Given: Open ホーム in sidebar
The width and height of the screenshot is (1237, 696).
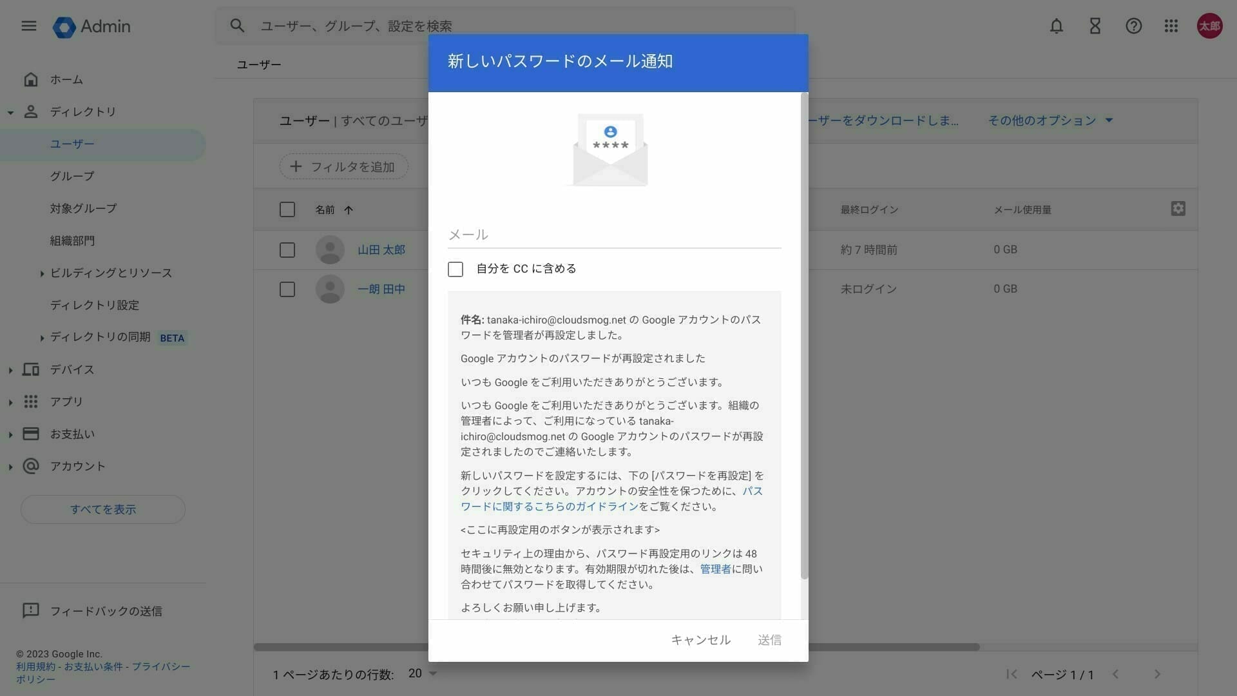Looking at the screenshot, I should (66, 79).
